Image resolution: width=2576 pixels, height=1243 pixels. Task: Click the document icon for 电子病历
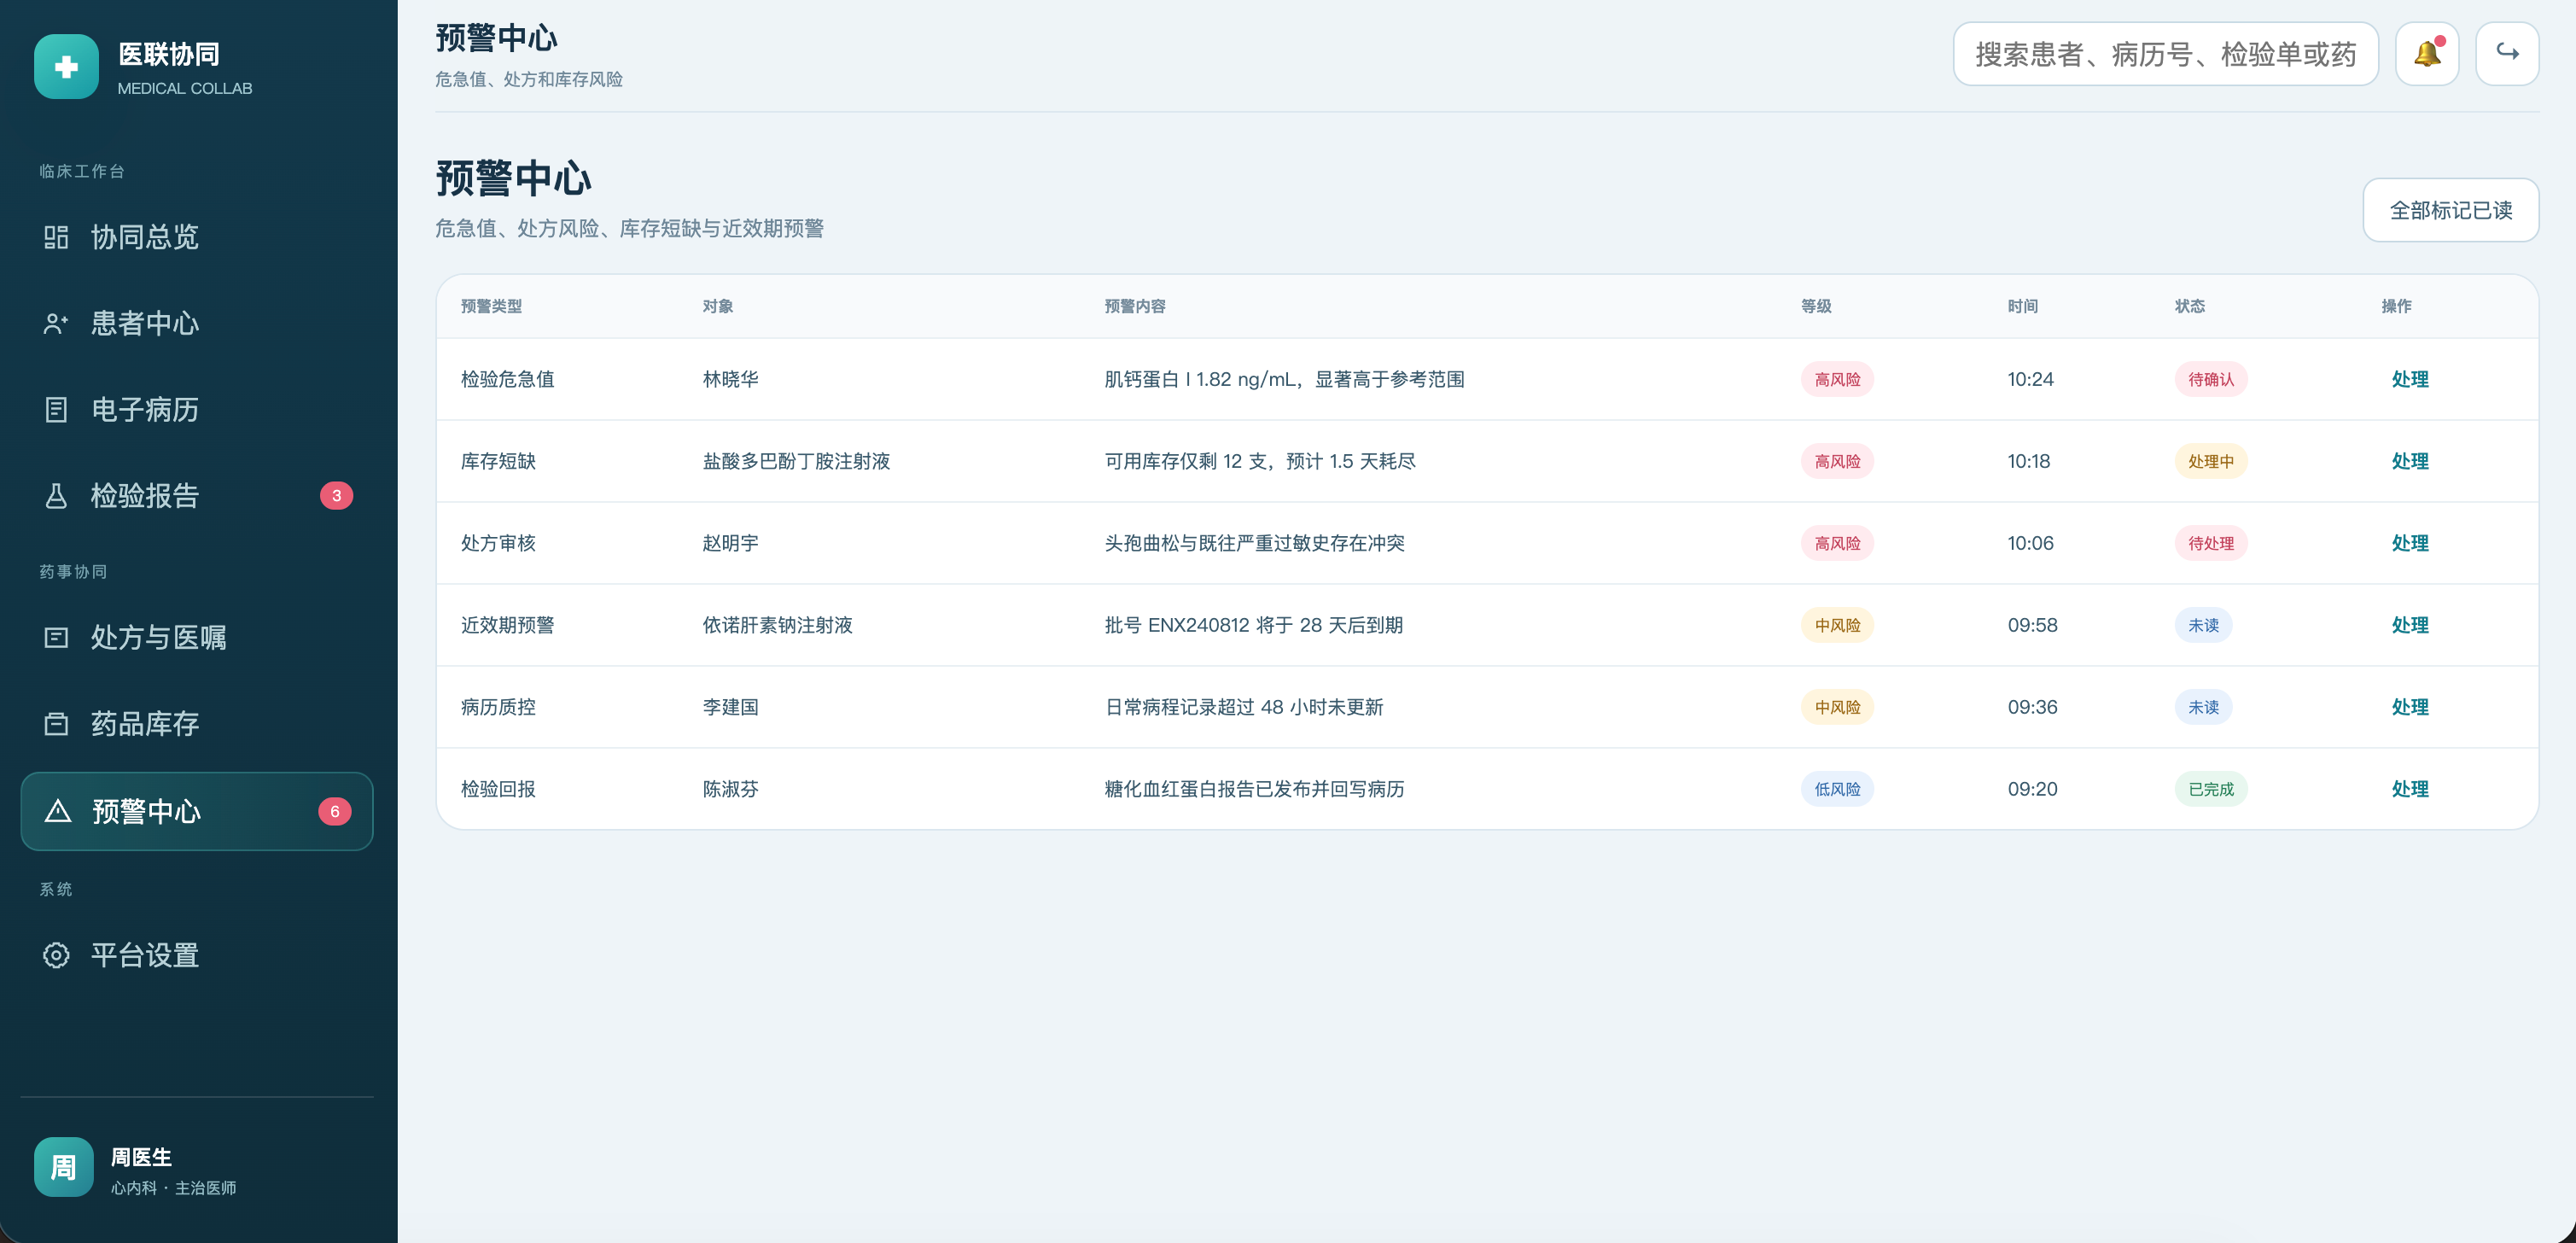(56, 409)
